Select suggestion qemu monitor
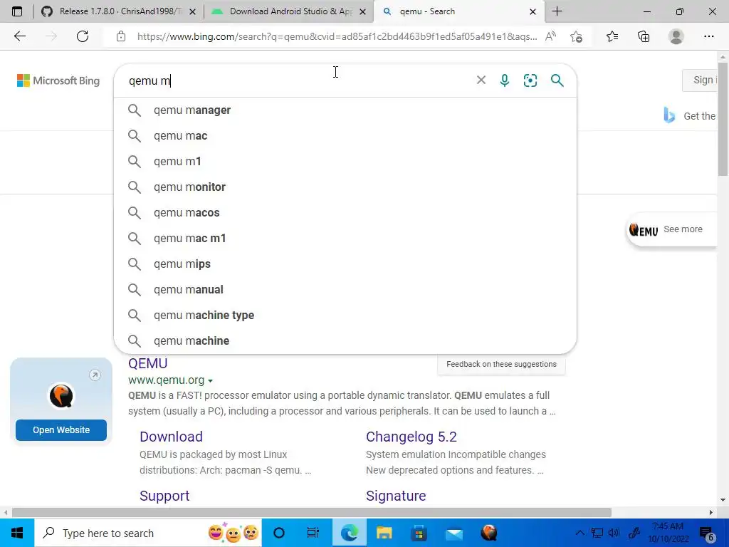The width and height of the screenshot is (729, 547). click(345, 187)
